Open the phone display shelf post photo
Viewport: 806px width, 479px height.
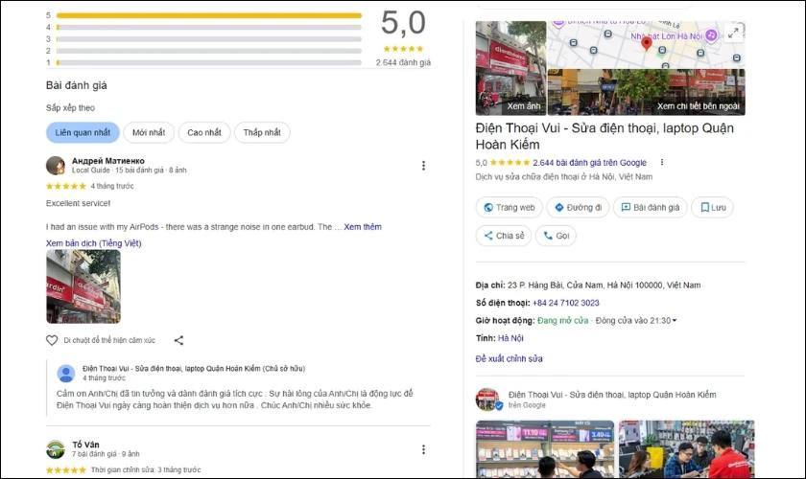coord(545,449)
